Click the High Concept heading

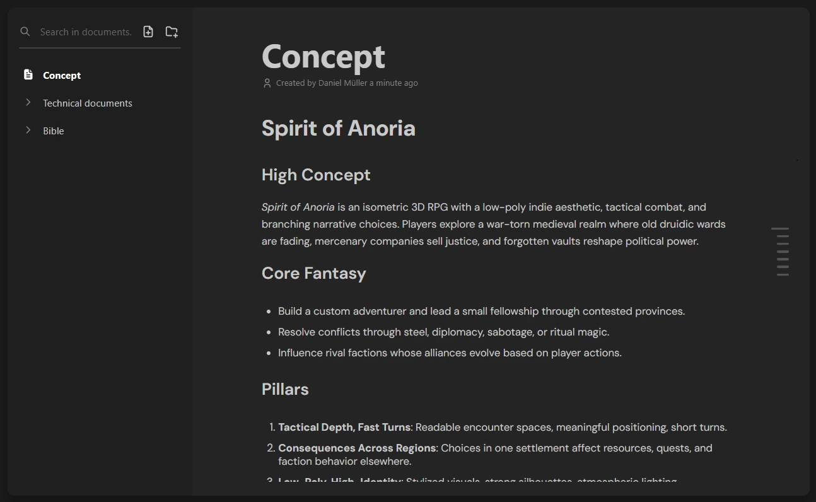(x=316, y=175)
